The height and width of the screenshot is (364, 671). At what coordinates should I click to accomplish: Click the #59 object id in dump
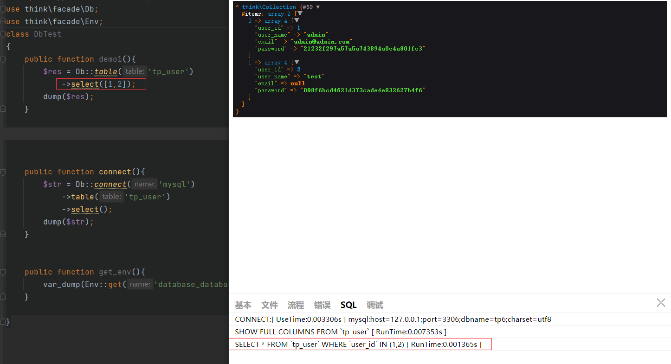coord(308,7)
